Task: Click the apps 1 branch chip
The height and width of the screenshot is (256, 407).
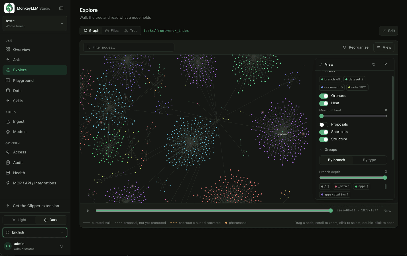Action: 361,186
